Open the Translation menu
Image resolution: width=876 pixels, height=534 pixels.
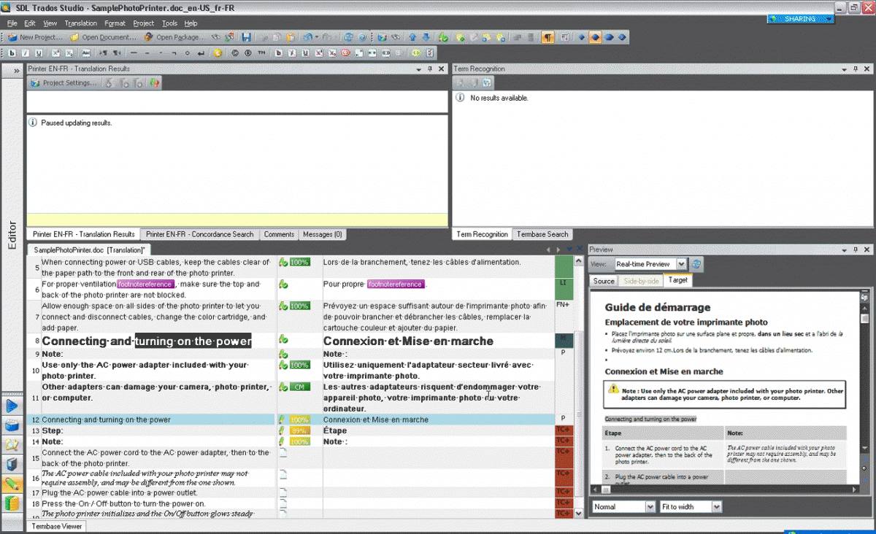(x=80, y=23)
